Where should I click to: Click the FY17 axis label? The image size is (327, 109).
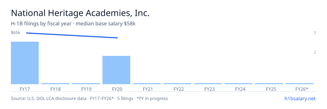coord(25,89)
